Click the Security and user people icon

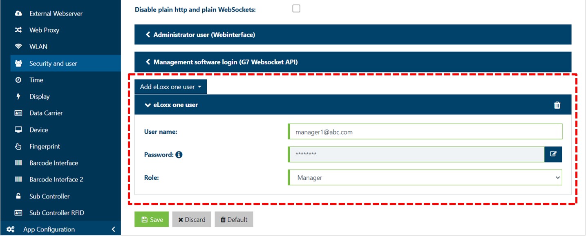pos(18,64)
